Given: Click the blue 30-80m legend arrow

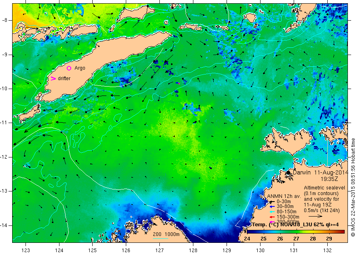Looking at the screenshot, I should tap(272, 206).
